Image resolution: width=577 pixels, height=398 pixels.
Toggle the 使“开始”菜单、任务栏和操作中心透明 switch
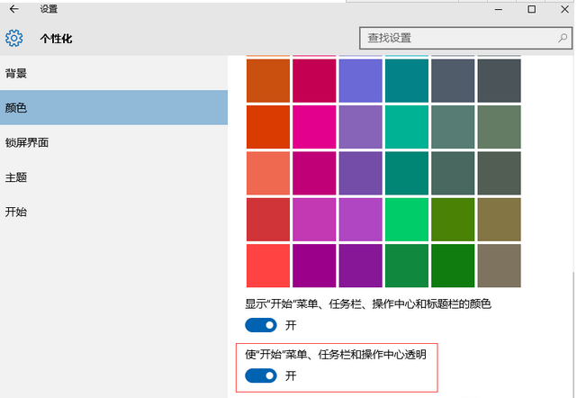point(261,375)
